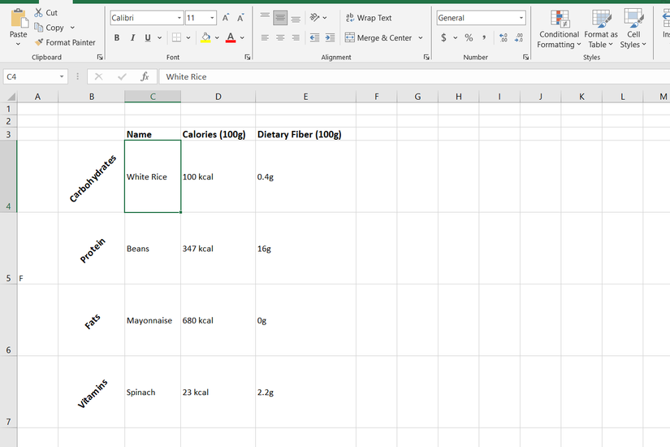Open Number format dialog launcher
Viewport: 670px width, 447px height.
tap(525, 57)
